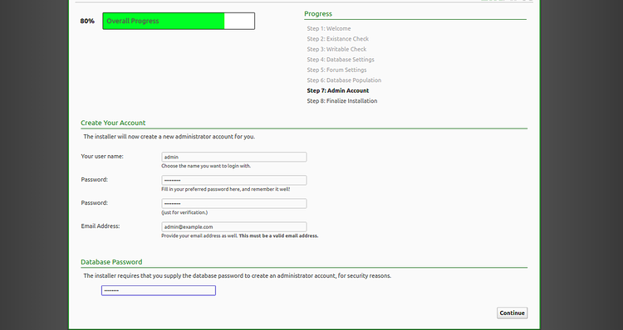This screenshot has height=330, width=623.
Task: Click the 'Progress' heading
Action: pos(318,14)
